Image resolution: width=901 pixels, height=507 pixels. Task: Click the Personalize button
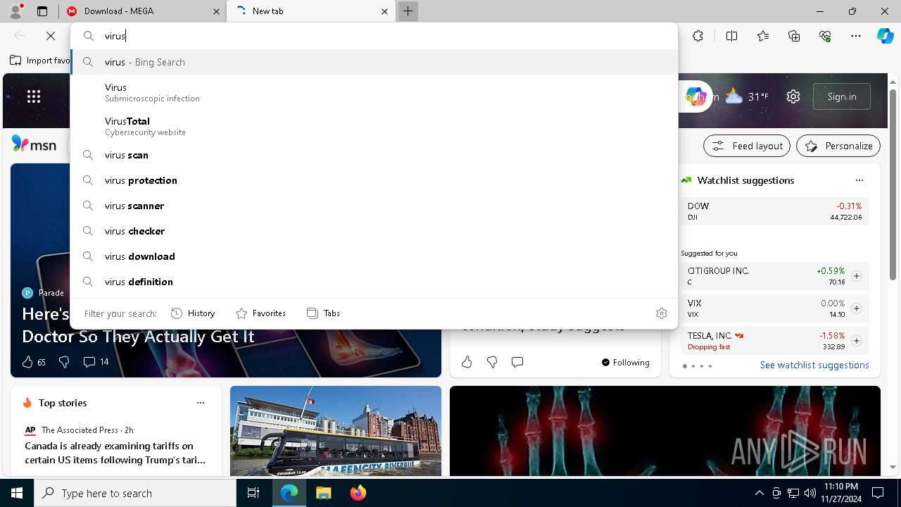click(x=838, y=146)
